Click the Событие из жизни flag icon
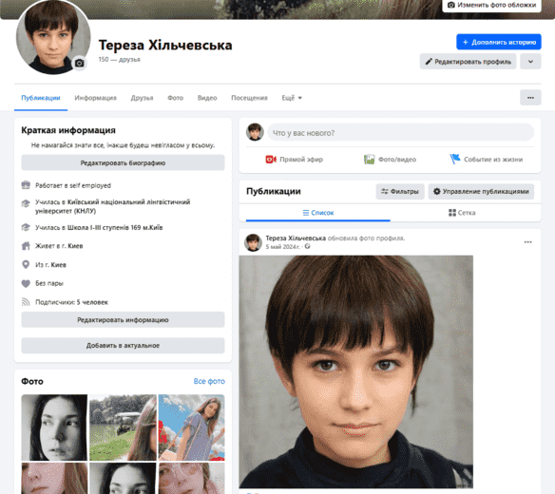Viewport: 555px width, 494px height. (x=455, y=160)
